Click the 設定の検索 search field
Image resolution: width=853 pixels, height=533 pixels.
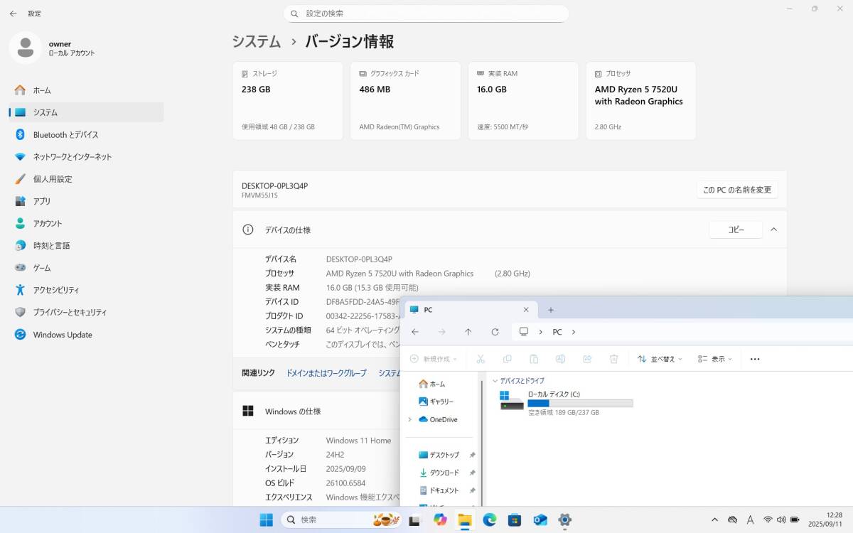[x=426, y=14]
